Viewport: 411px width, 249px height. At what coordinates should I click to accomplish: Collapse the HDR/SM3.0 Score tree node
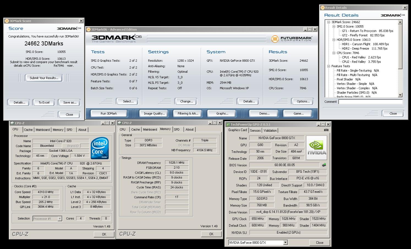(334, 40)
